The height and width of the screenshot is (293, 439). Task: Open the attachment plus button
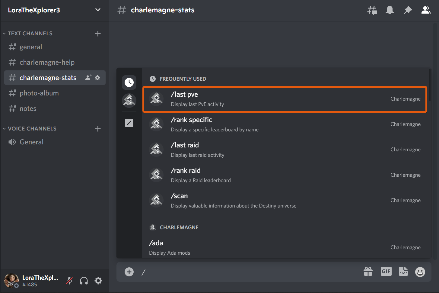129,272
